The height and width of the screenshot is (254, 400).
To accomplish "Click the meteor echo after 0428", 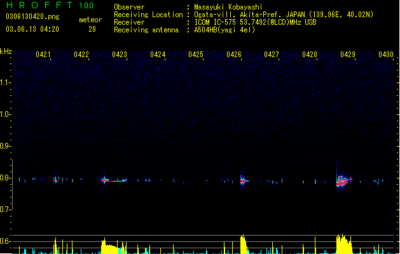I will [343, 181].
